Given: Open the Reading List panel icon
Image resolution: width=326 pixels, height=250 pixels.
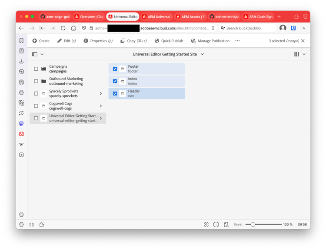Looking at the screenshot, I should click(21, 51).
